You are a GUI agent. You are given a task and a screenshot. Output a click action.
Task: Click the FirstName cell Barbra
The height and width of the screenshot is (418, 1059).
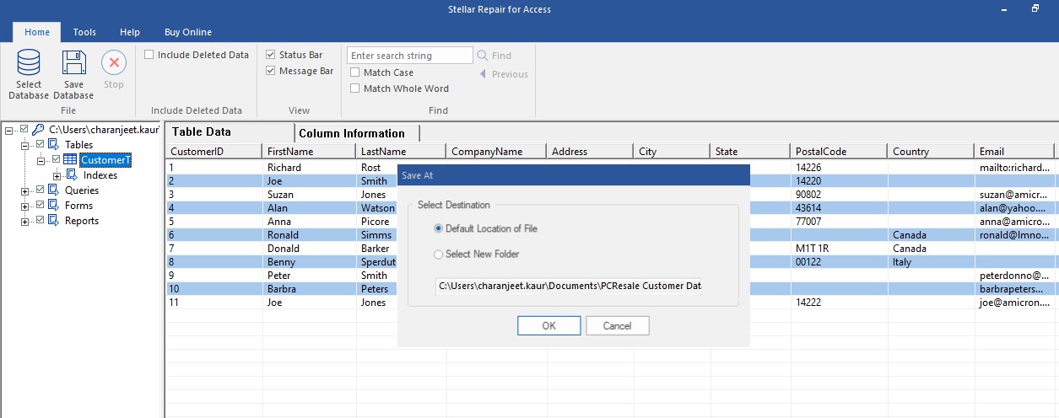click(309, 289)
